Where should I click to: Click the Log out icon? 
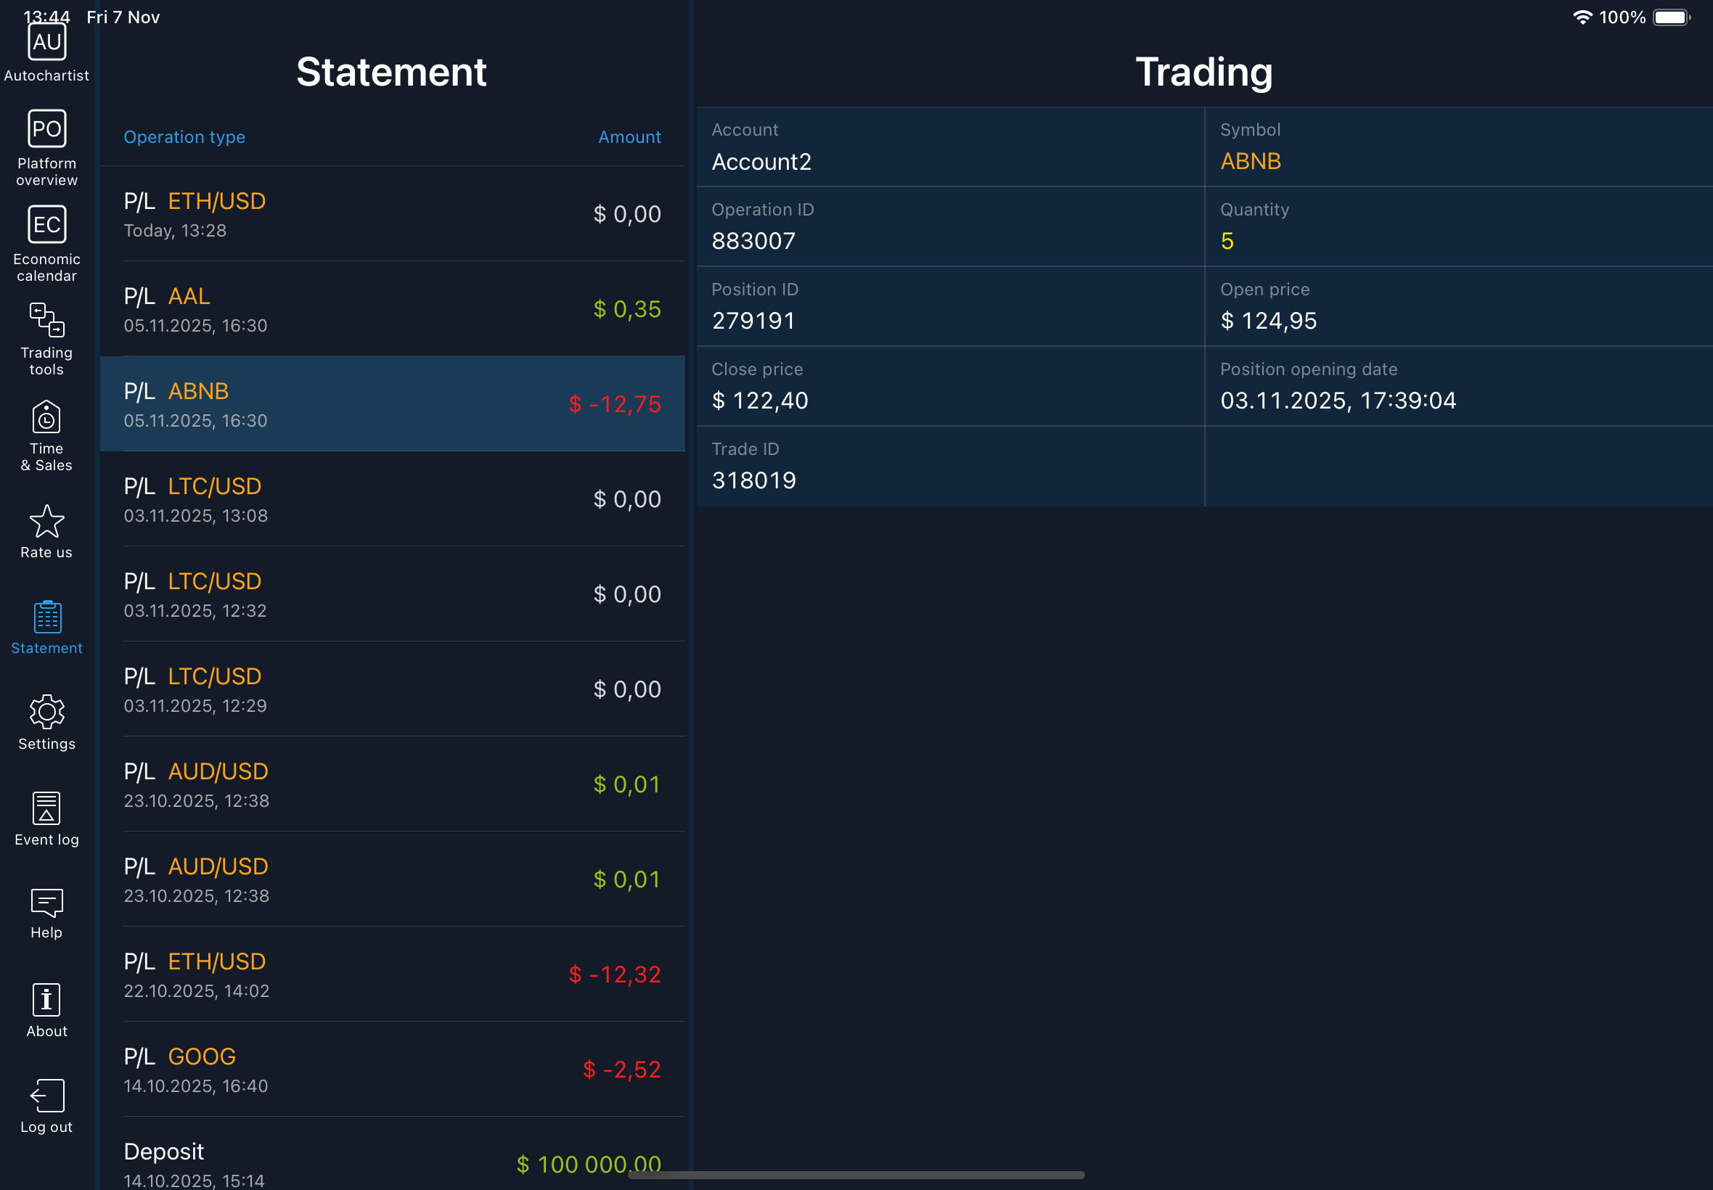pos(46,1096)
